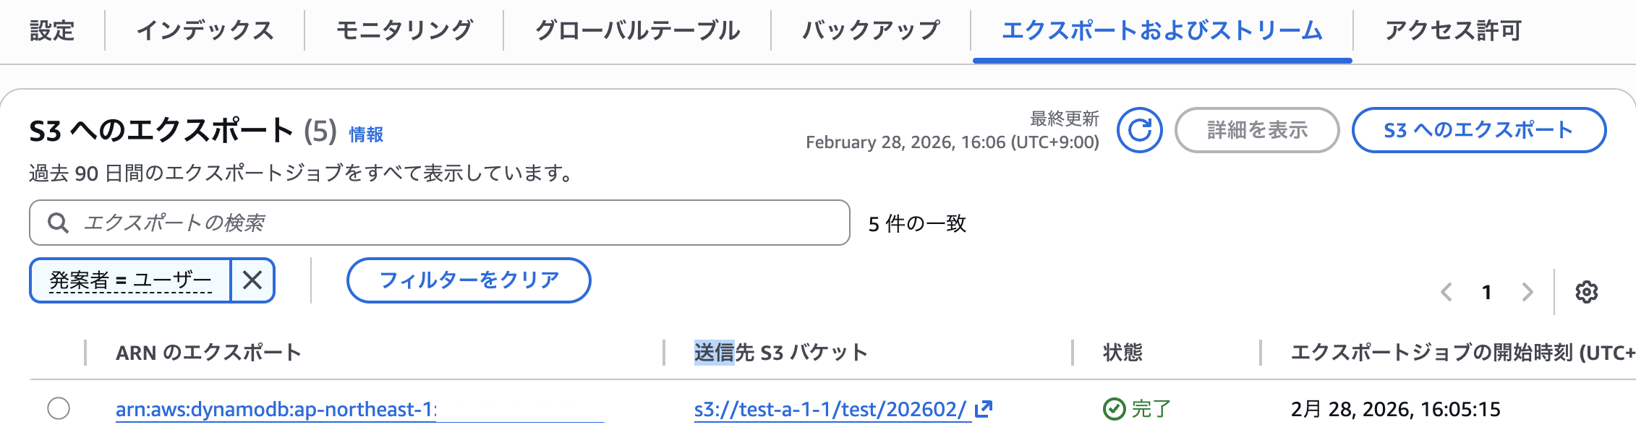Open the S3 destination via external link icon
This screenshot has width=1636, height=435.
[x=984, y=410]
